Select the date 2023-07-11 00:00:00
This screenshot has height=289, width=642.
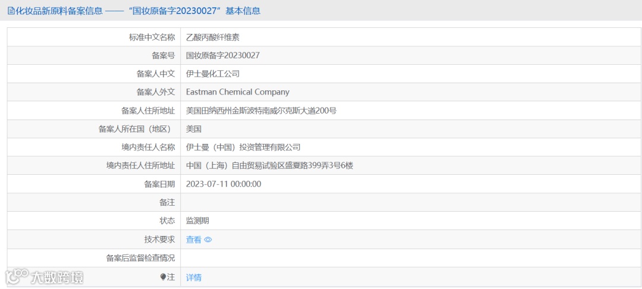(224, 184)
